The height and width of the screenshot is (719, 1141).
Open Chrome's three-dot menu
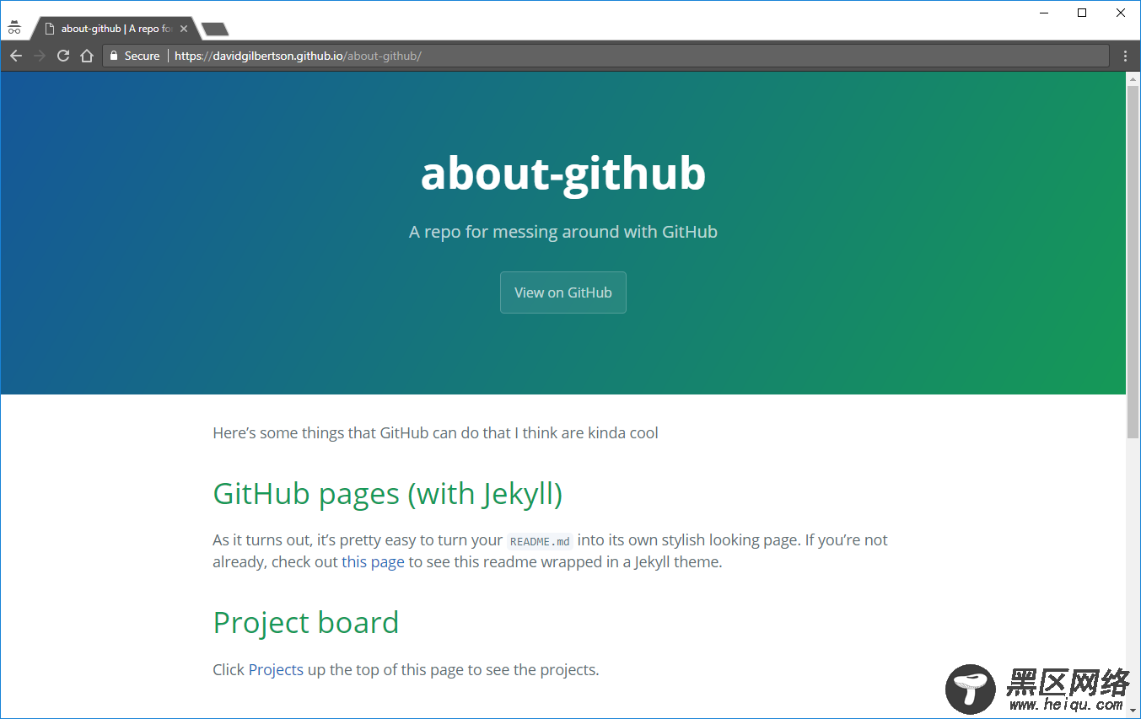(x=1126, y=56)
